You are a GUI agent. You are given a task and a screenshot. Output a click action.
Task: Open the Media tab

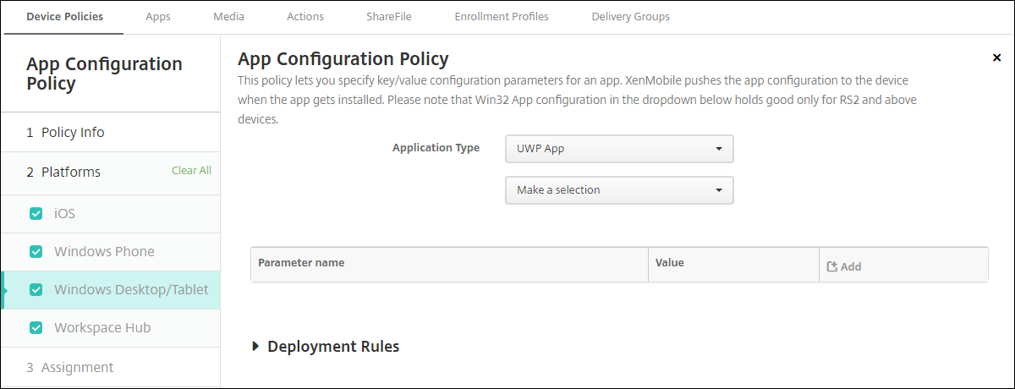(x=228, y=17)
